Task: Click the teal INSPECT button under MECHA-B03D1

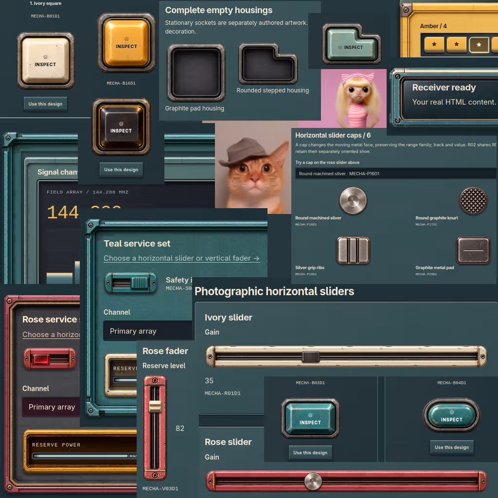Action: pos(310,419)
